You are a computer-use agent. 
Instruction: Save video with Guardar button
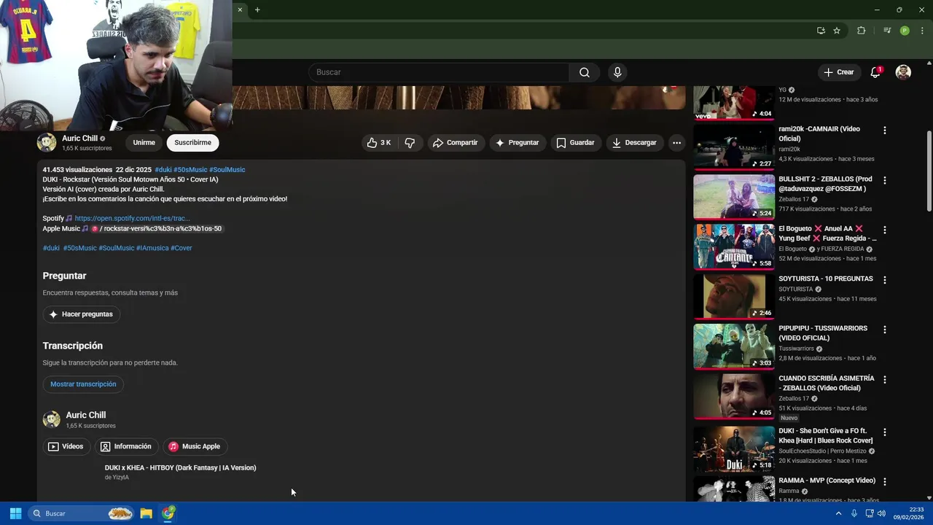tap(576, 143)
